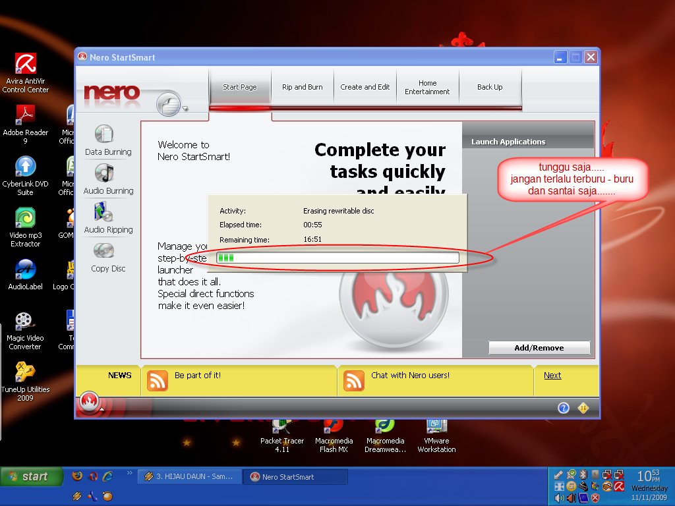Click the yellow diamond icon next to help
675x506 pixels.
click(583, 408)
